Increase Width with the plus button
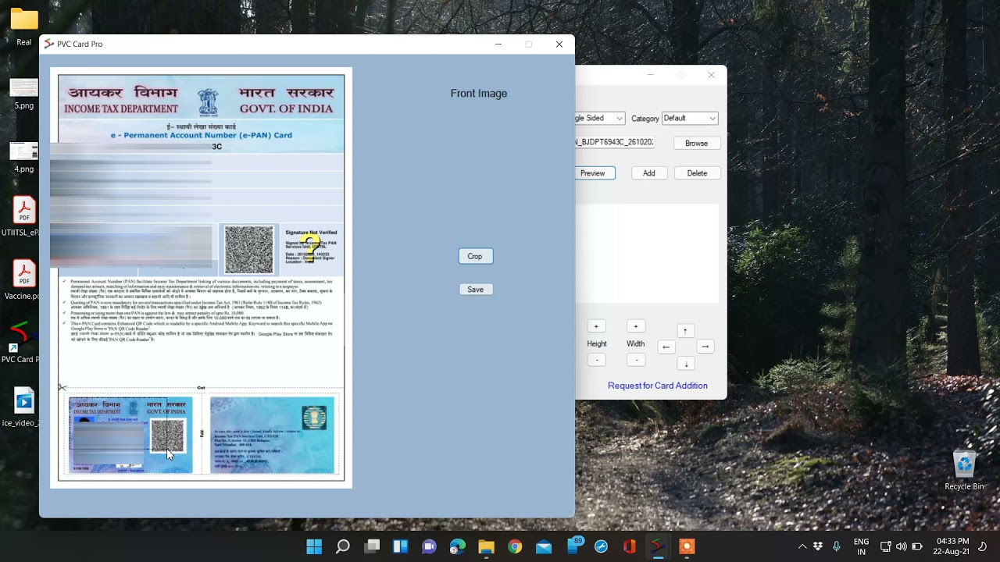 (x=636, y=326)
